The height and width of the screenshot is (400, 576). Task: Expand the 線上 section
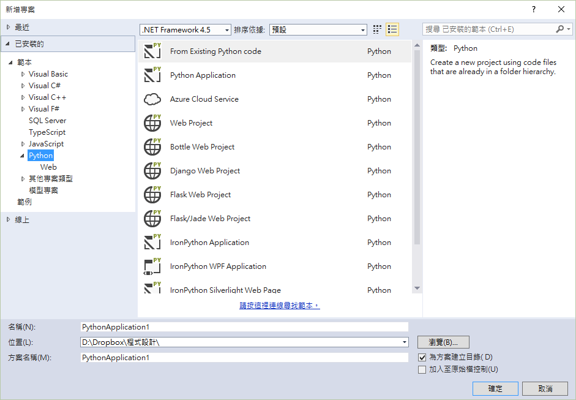(x=8, y=219)
